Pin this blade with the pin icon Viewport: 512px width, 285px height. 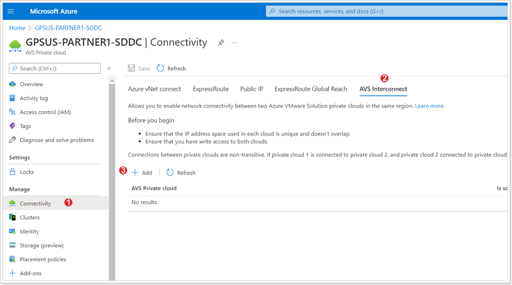[221, 42]
